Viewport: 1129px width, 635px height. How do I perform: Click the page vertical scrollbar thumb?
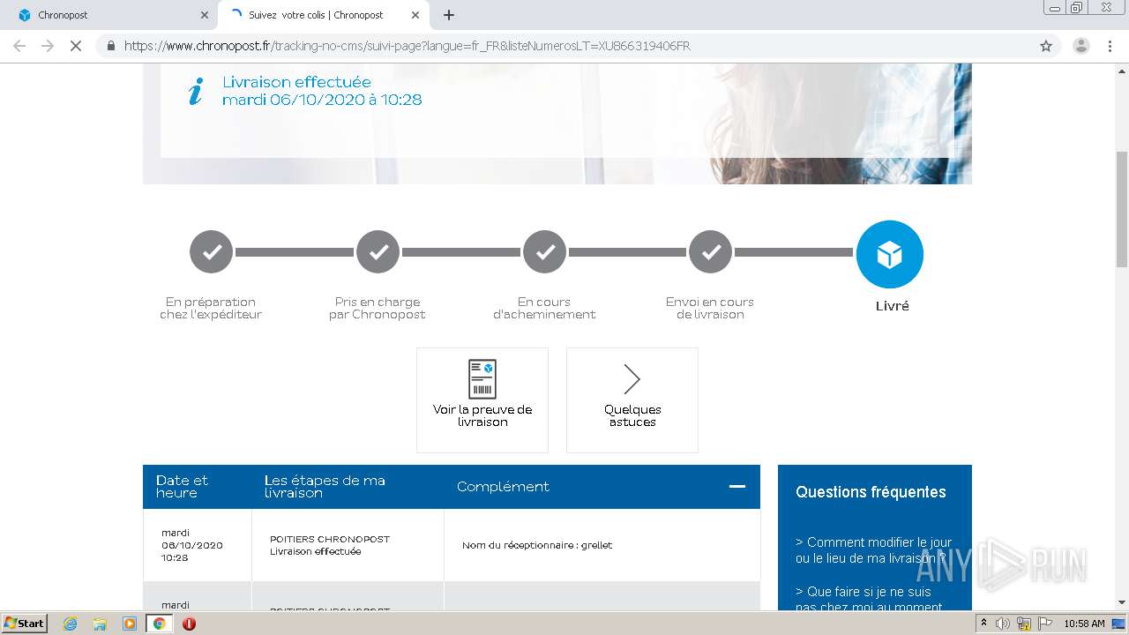1121,208
